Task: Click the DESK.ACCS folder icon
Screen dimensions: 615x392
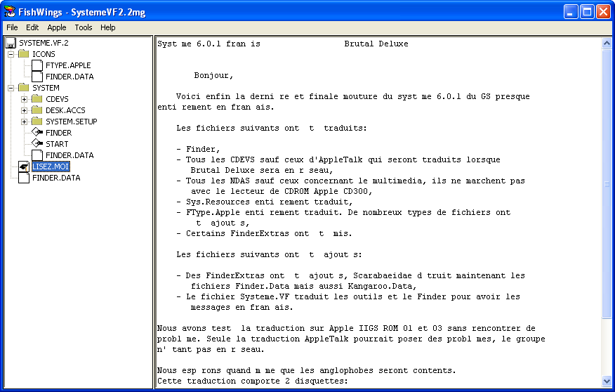Action: [37, 110]
